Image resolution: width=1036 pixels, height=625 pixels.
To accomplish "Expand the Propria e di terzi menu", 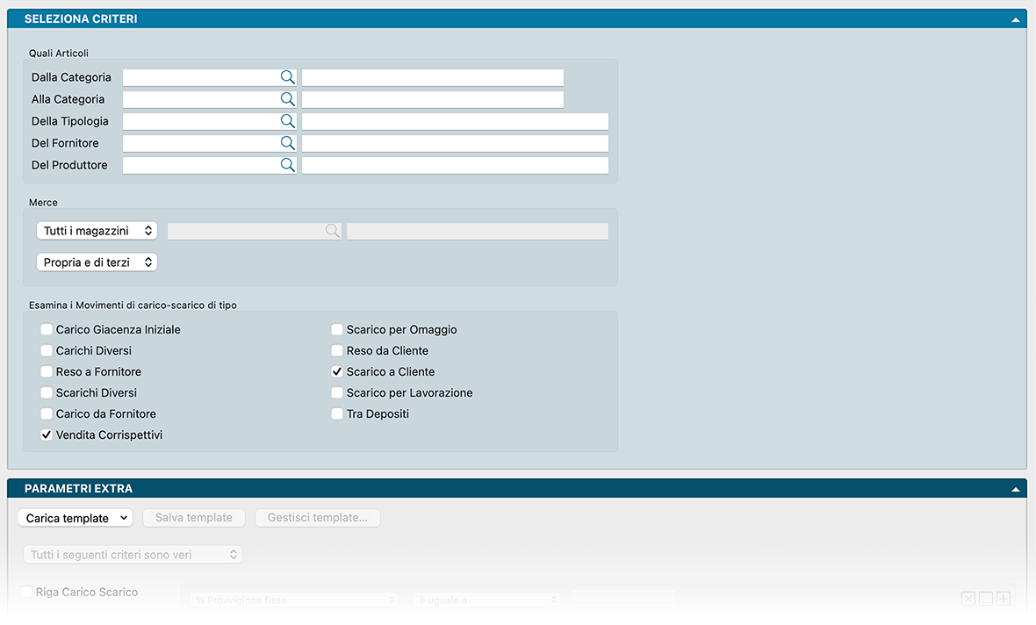I will [x=97, y=262].
